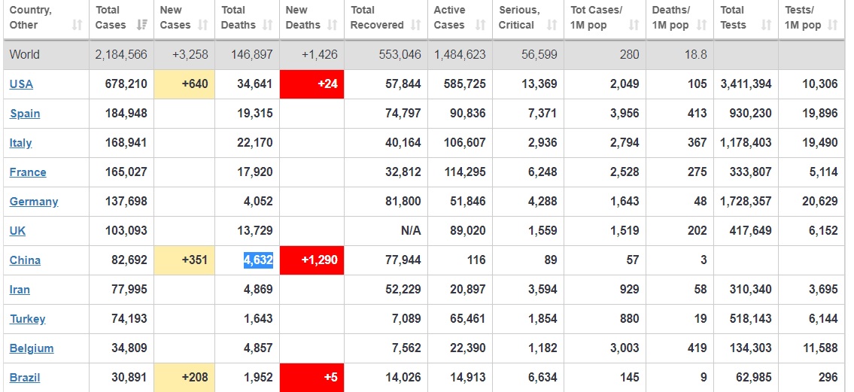
Task: Click Total Tests column sort icon
Action: (766, 26)
